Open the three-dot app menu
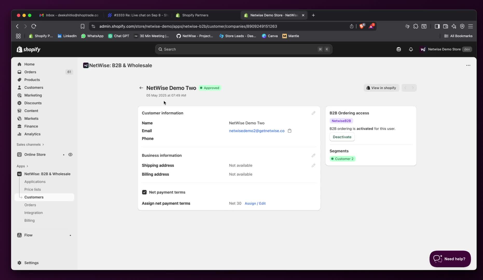The image size is (483, 280). click(468, 65)
